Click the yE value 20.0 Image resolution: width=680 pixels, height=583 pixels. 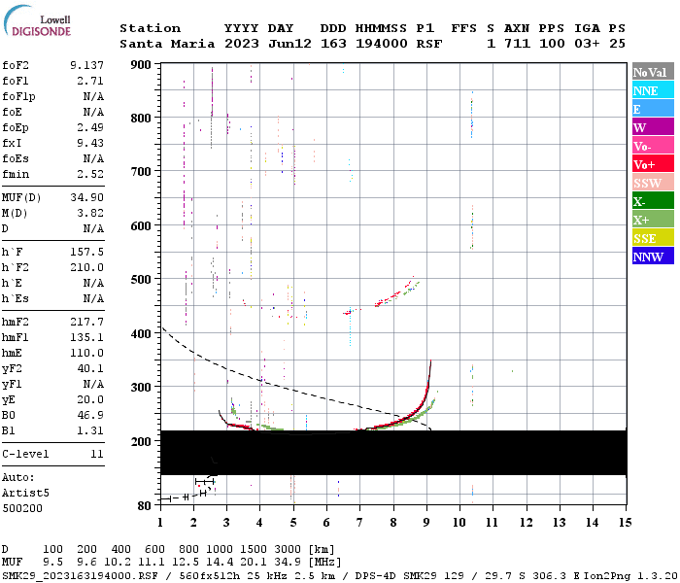coord(90,400)
